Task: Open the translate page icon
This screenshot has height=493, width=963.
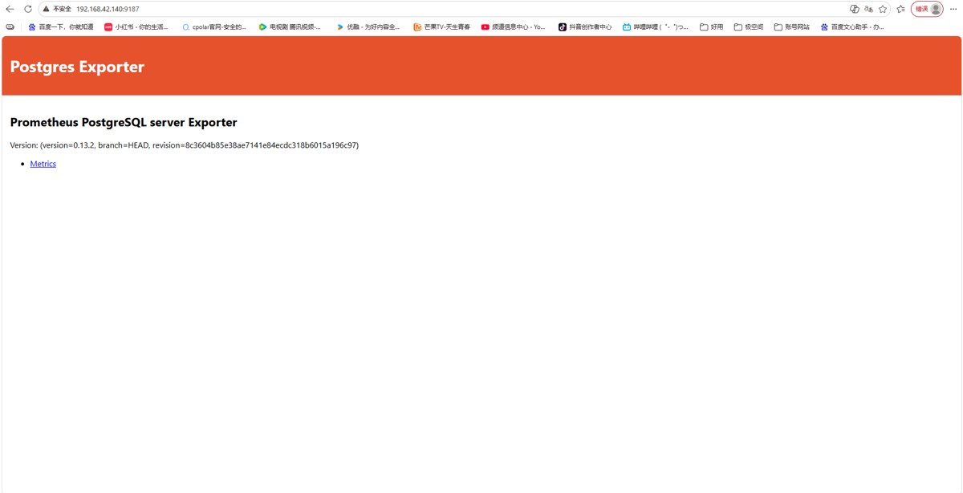Action: coord(868,9)
